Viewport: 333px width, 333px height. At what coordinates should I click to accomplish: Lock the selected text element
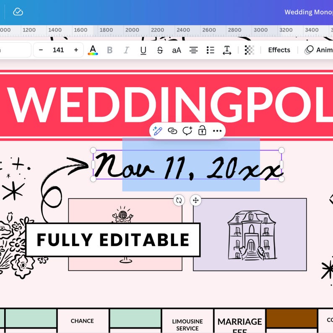click(202, 130)
